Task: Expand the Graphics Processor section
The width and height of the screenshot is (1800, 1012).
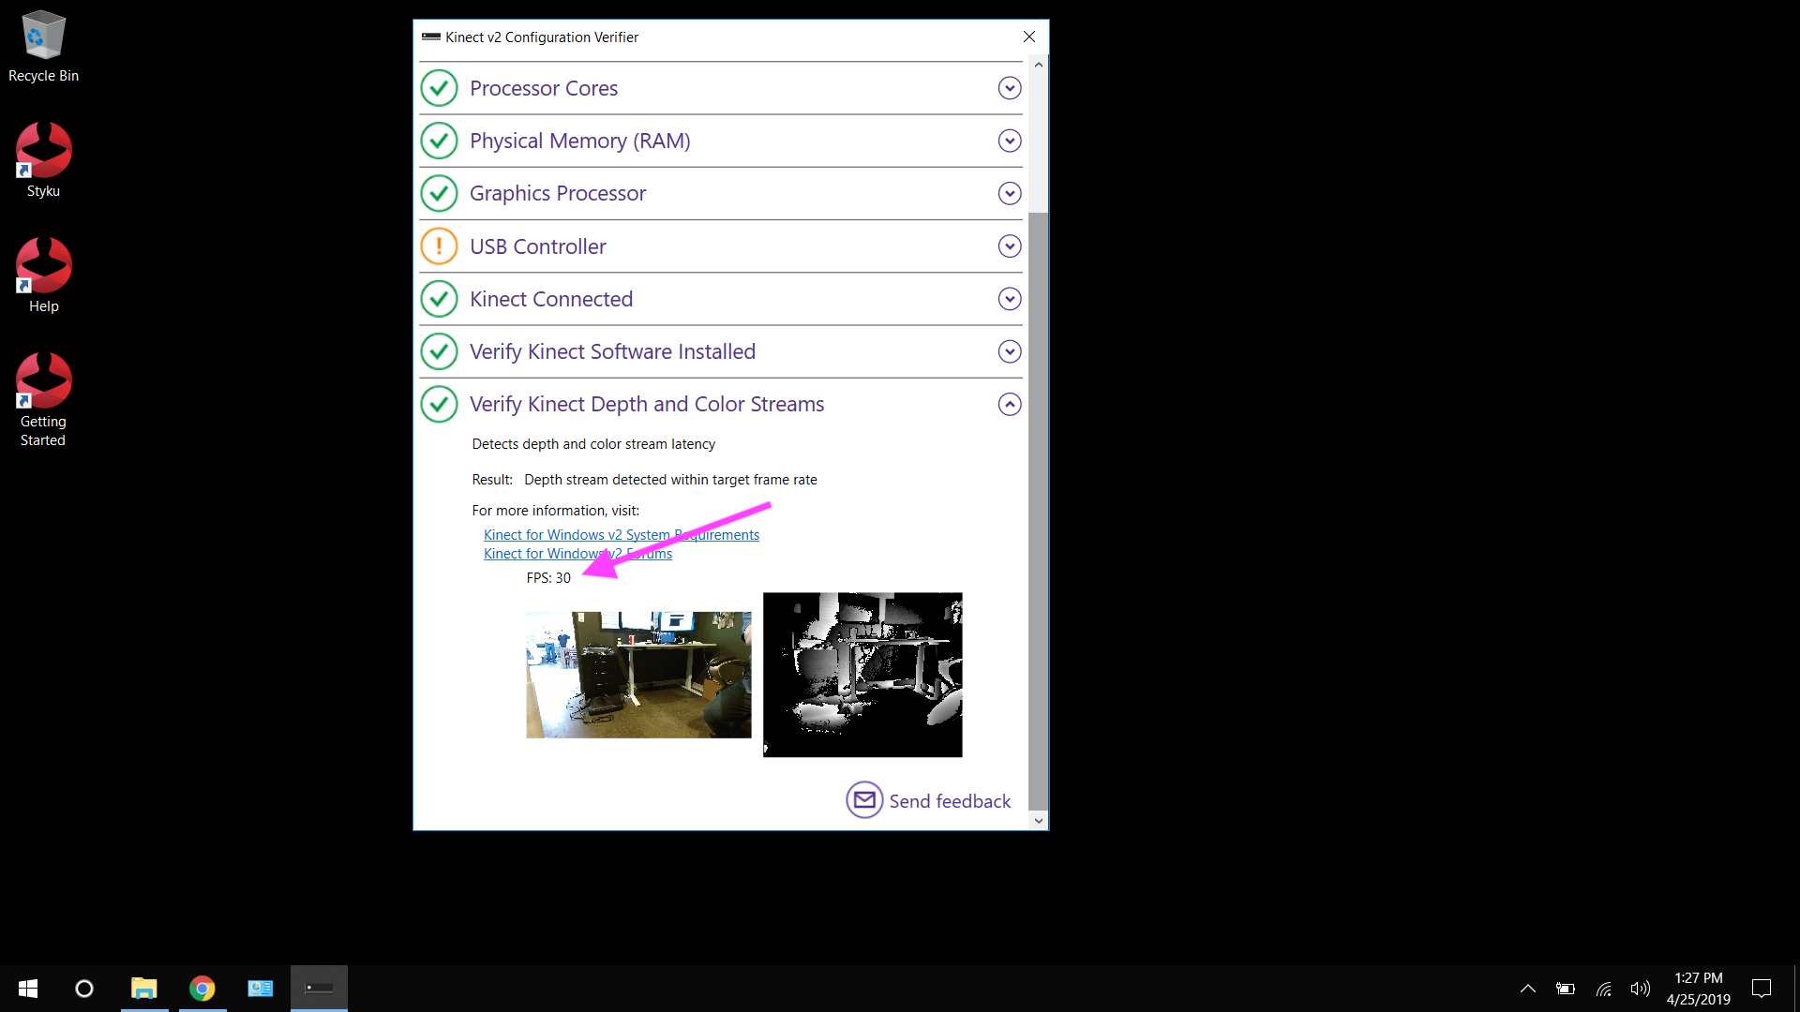Action: 1009,193
